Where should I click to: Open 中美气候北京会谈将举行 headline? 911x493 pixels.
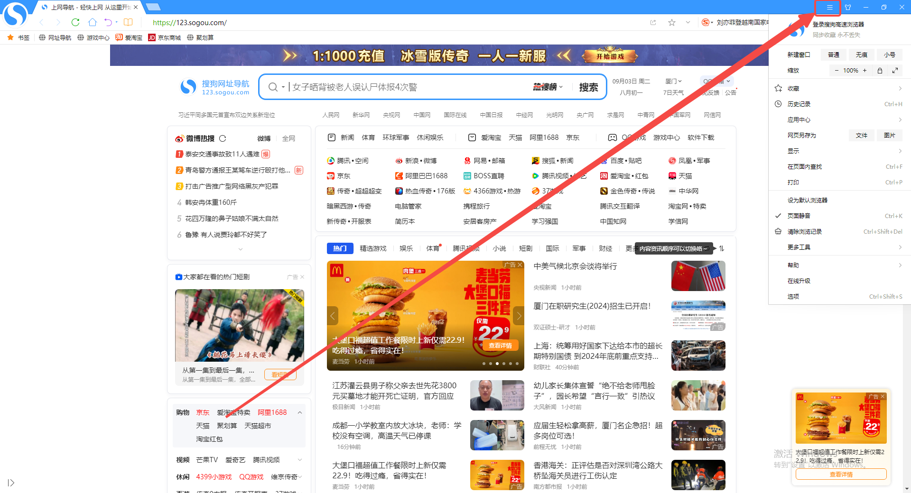coord(575,266)
